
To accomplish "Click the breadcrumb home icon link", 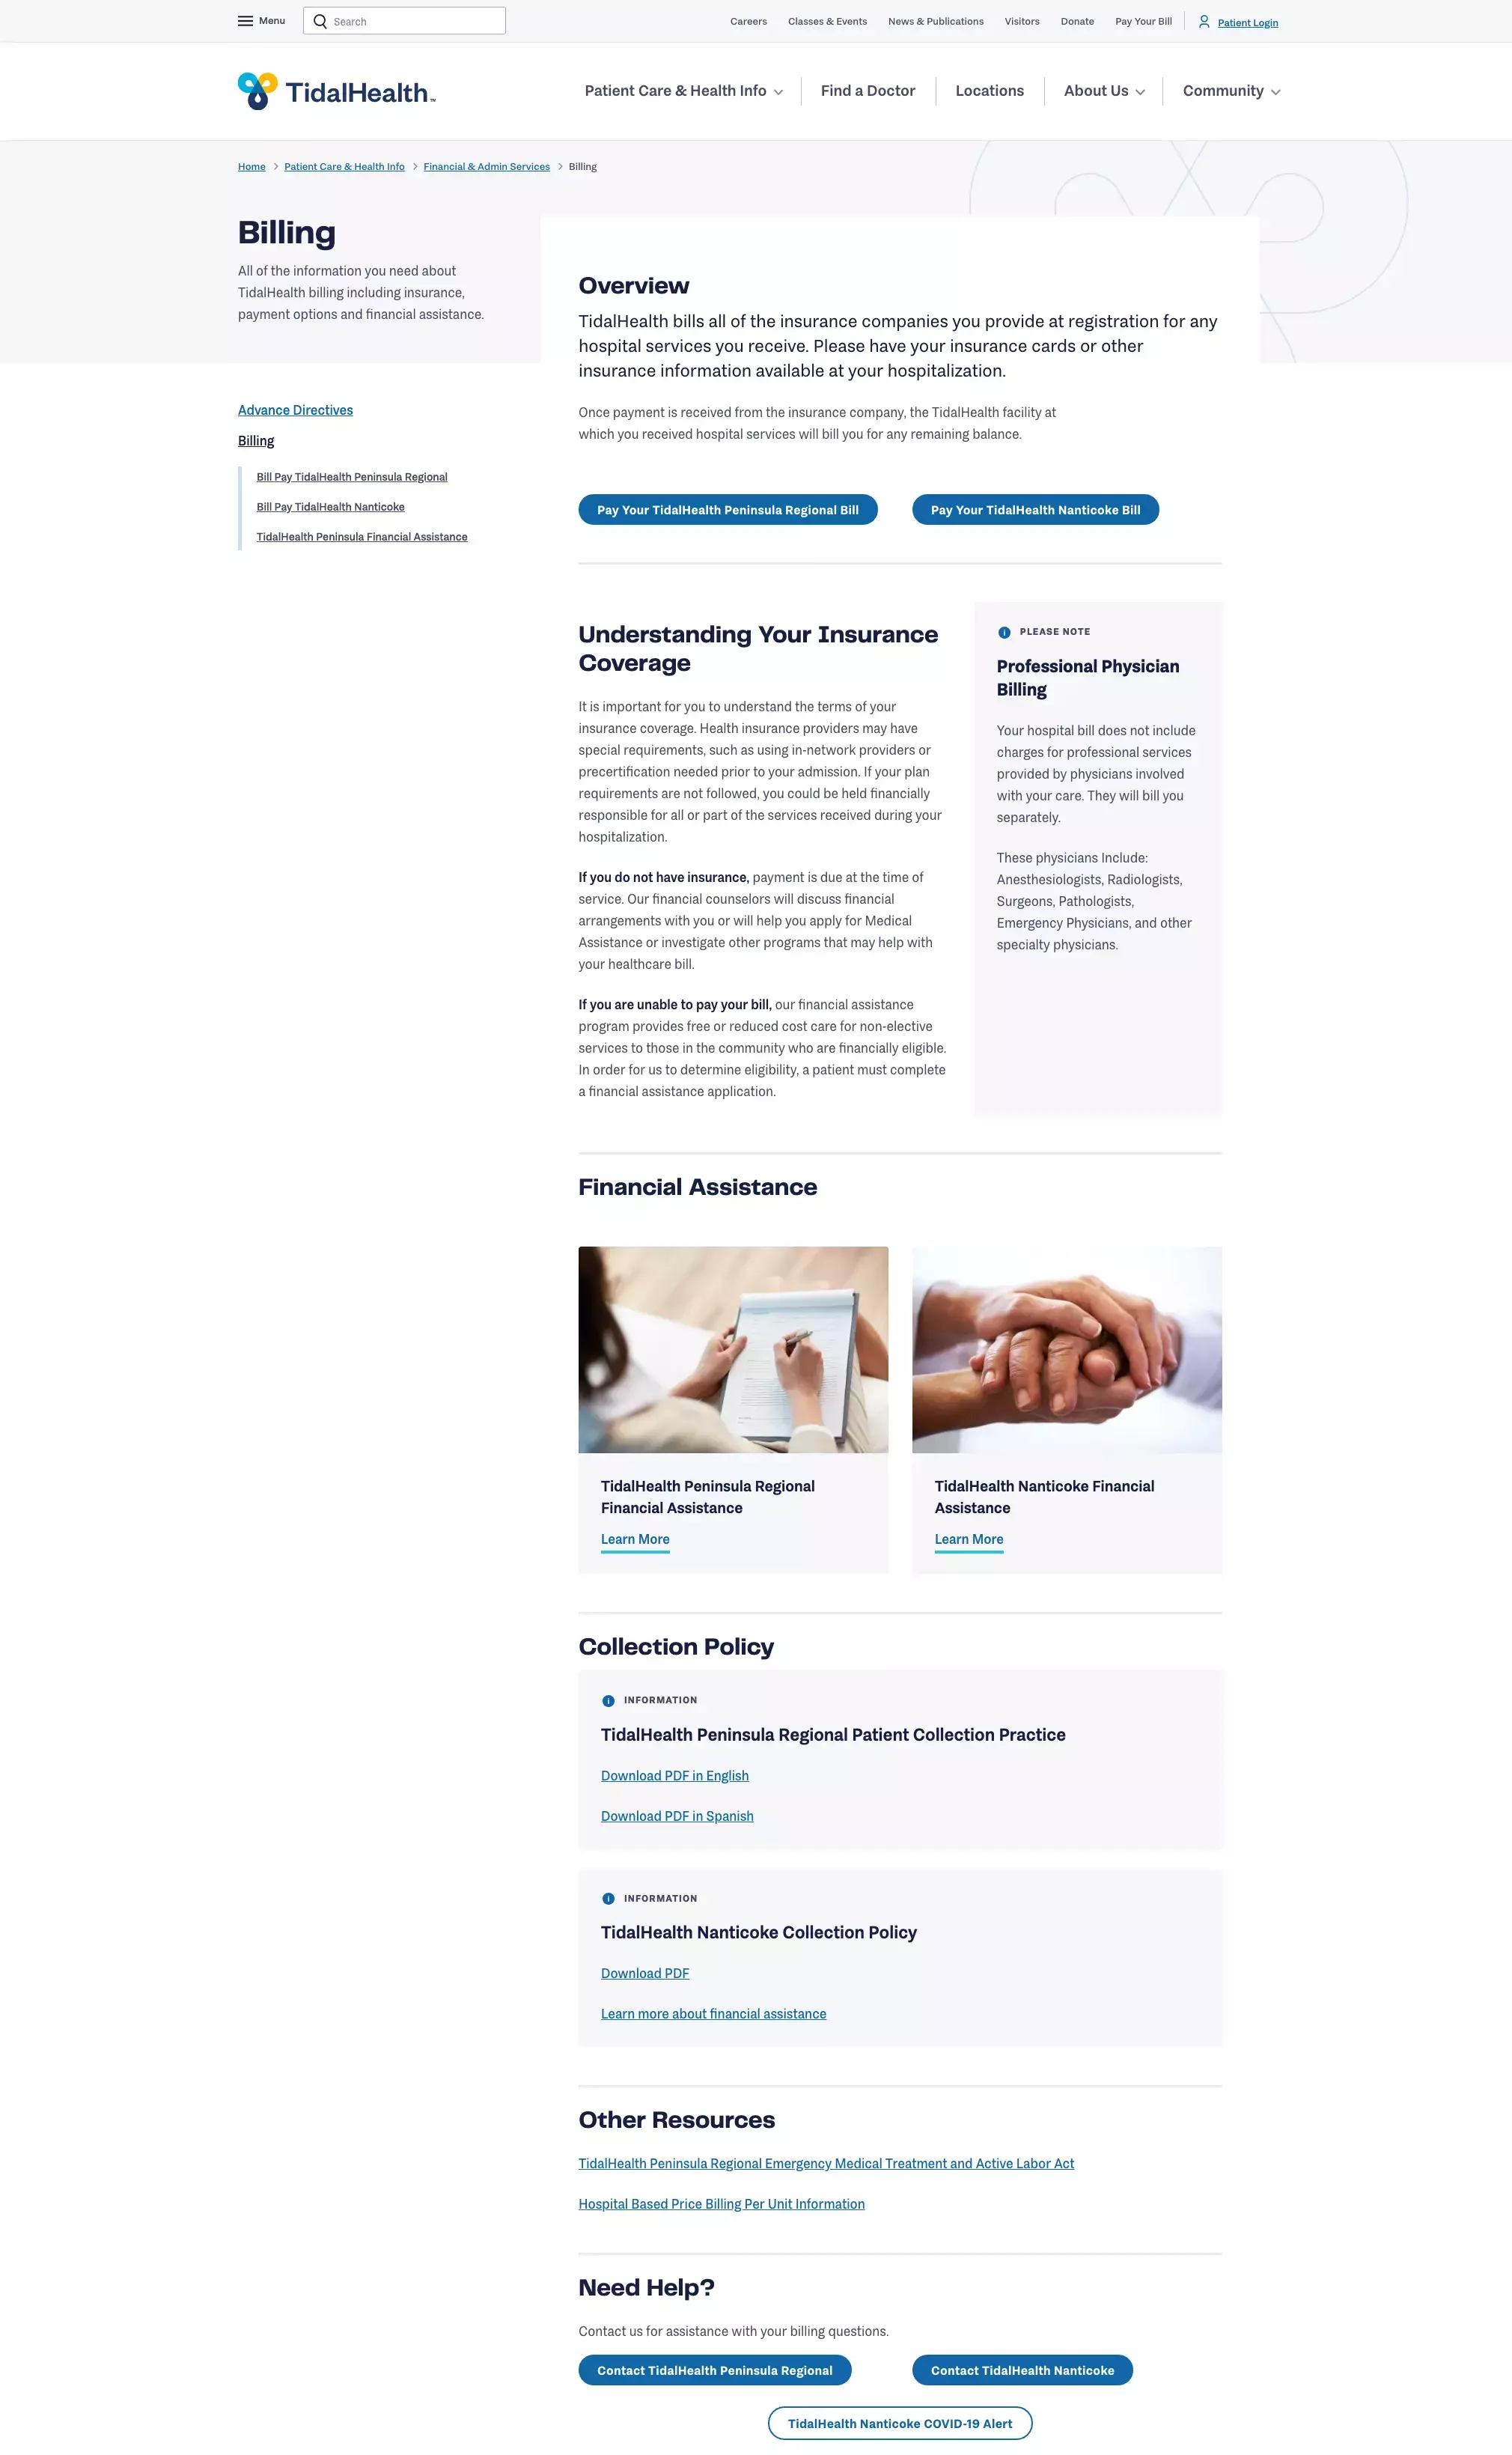I will pos(251,167).
